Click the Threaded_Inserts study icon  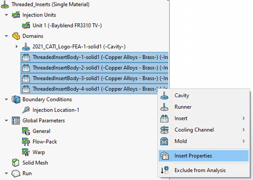[5, 4]
